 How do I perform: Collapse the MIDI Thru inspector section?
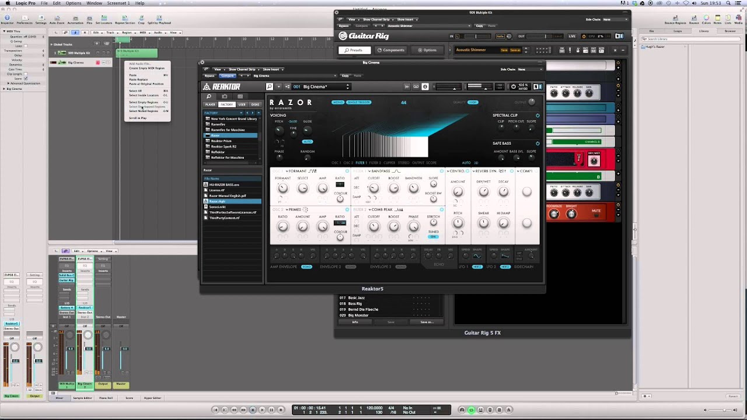click(5, 31)
